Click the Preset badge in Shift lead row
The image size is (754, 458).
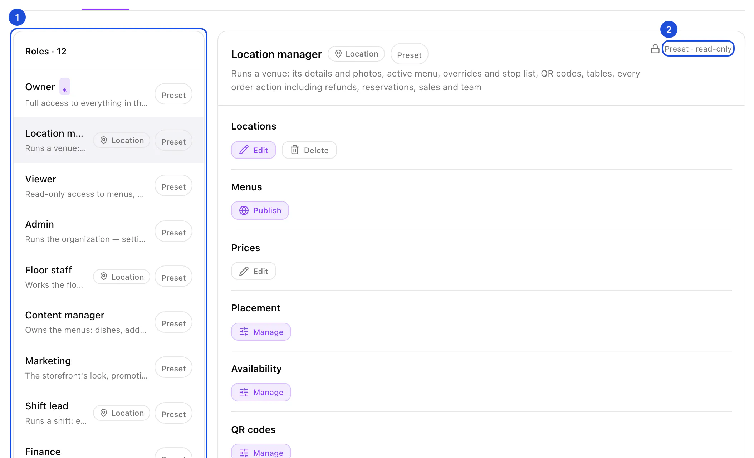tap(173, 413)
